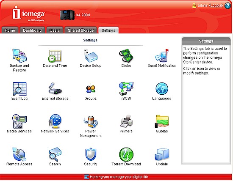This screenshot has width=233, height=181.
Task: Click the External Storage label
Action: (x=55, y=99)
